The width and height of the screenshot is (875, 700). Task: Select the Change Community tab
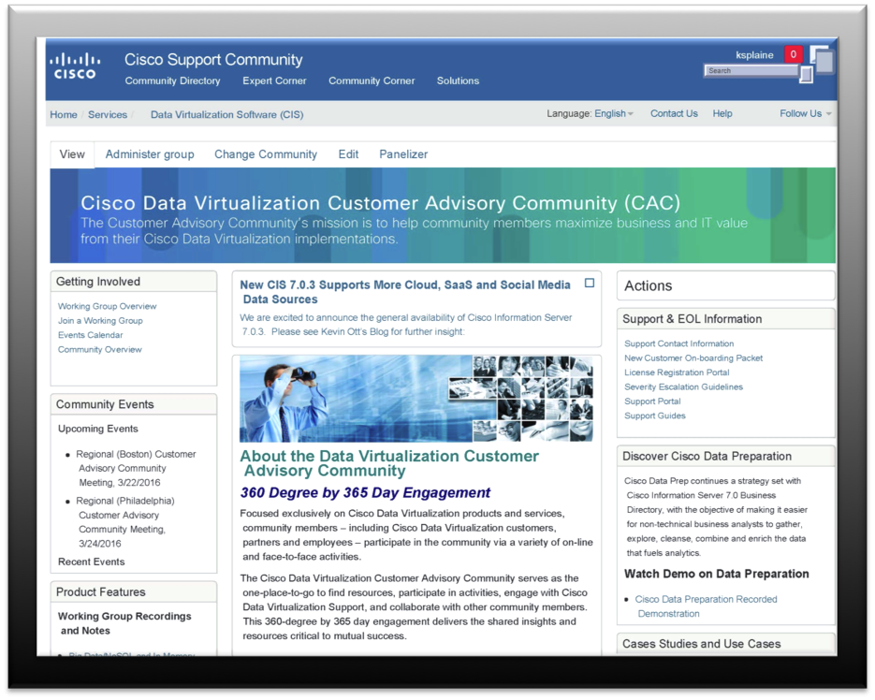pyautogui.click(x=266, y=154)
